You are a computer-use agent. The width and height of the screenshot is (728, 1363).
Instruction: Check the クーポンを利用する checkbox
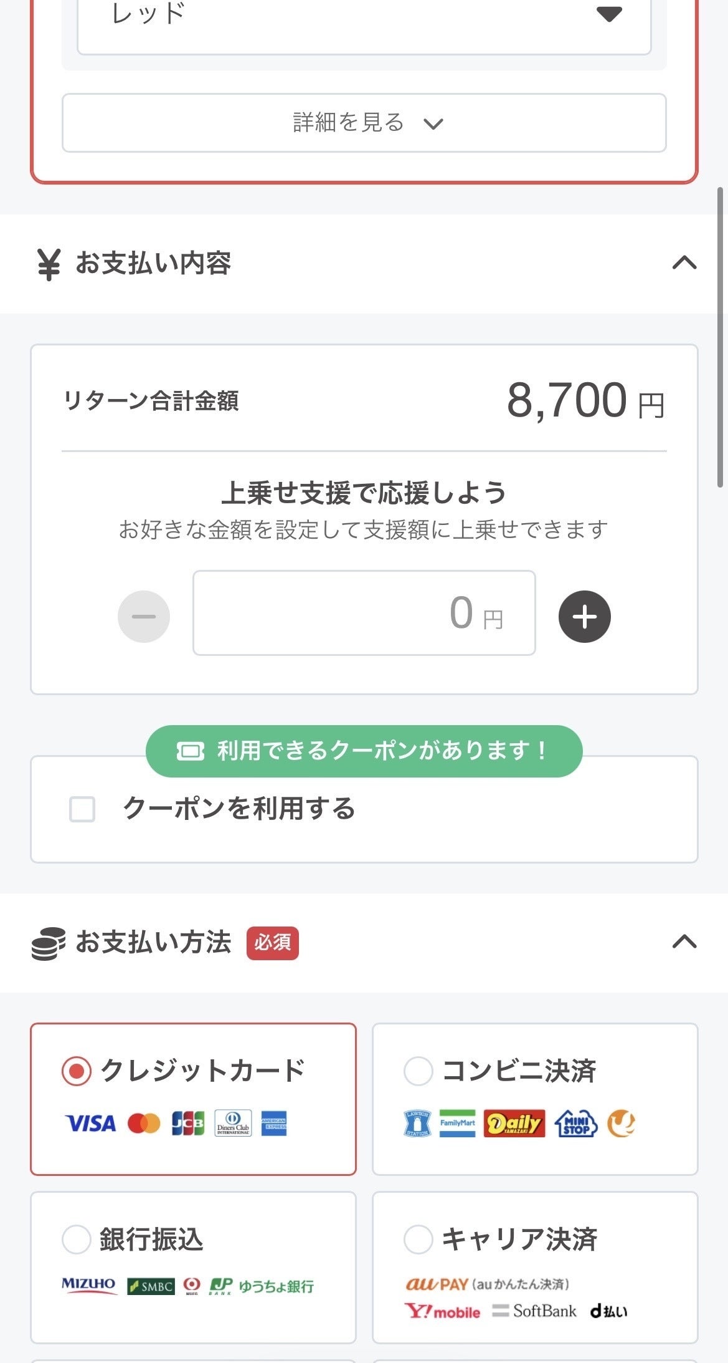click(82, 809)
